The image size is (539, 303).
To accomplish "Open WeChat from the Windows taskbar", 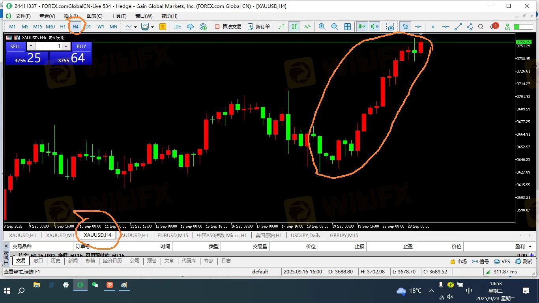I will [95, 285].
